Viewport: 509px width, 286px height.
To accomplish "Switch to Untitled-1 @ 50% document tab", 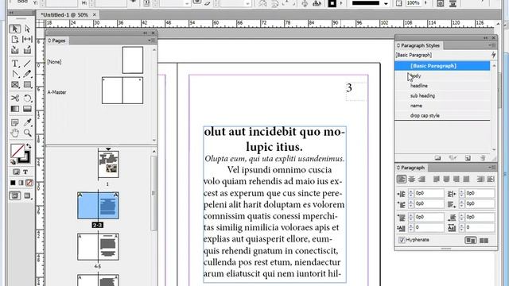I will pos(64,15).
